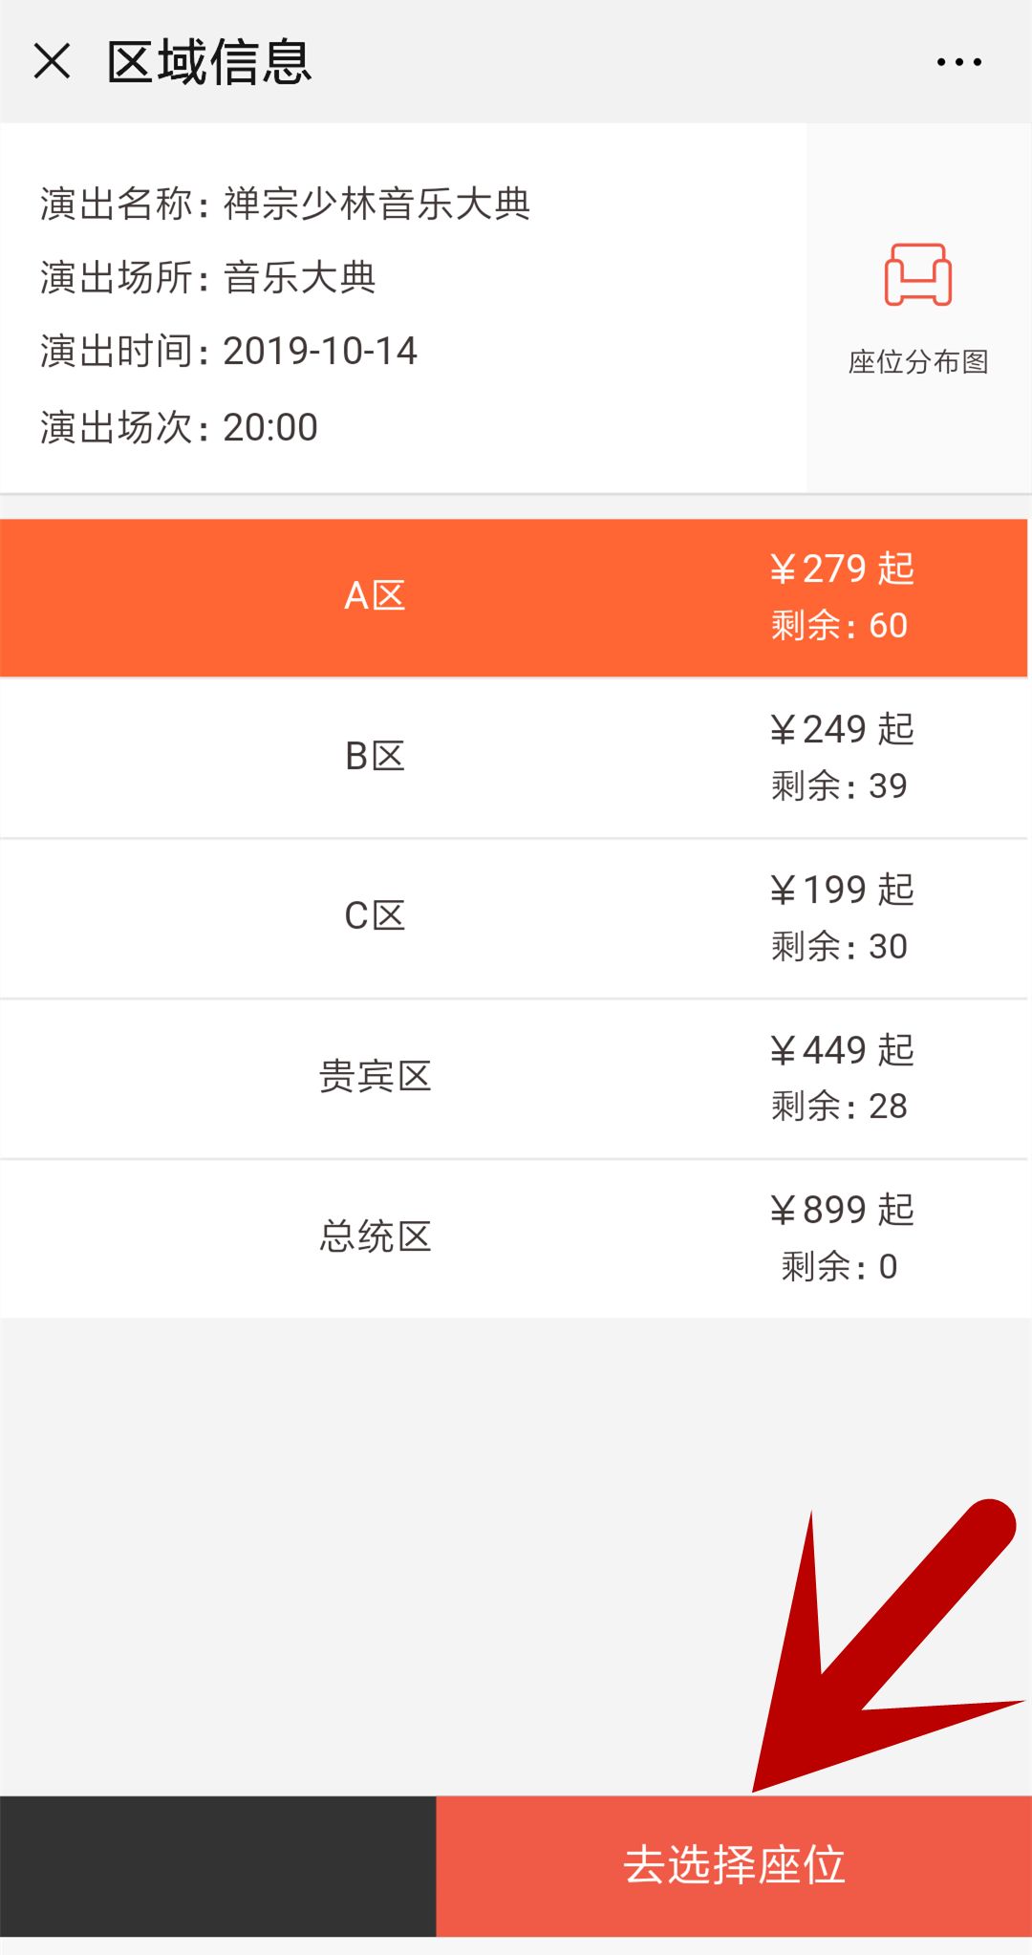
Task: Tap the 区域信息 page title
Action: point(209,63)
